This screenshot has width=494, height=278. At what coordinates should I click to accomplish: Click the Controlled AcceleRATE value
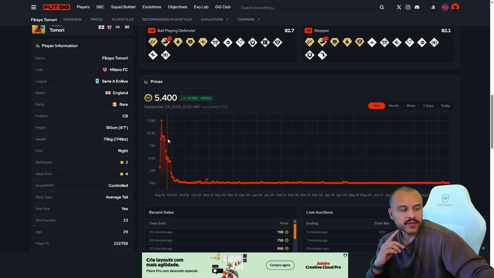click(x=118, y=185)
